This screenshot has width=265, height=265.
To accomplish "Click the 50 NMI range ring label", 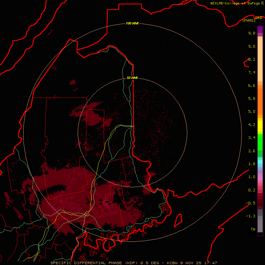I will 132,78.
